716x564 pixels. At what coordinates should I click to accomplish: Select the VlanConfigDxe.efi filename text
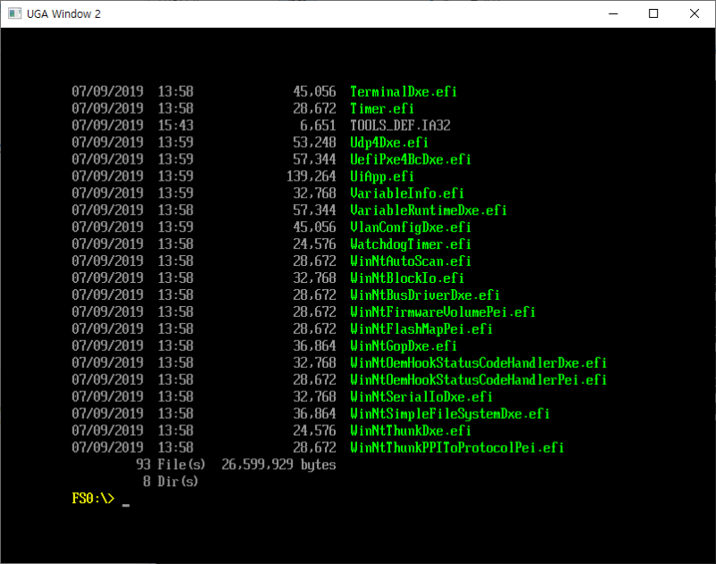[411, 227]
